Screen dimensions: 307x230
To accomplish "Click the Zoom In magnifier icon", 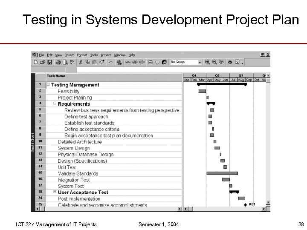I will (207, 62).
